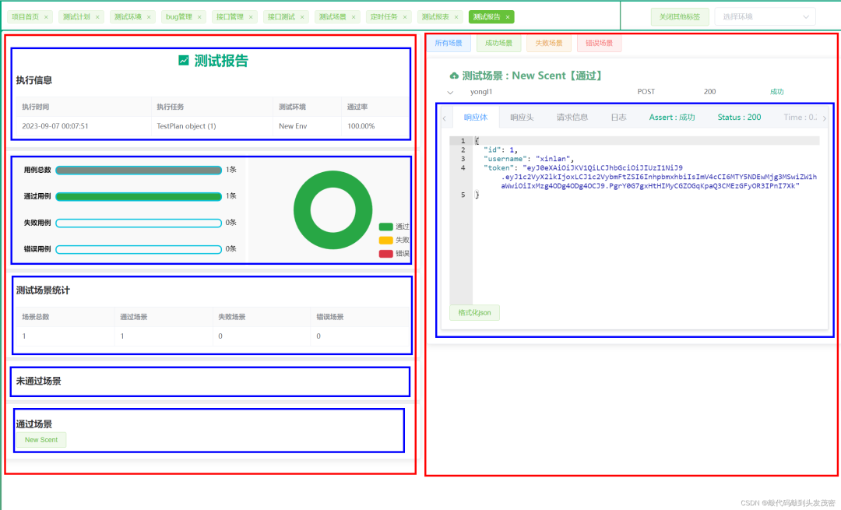The width and height of the screenshot is (841, 510).
Task: Close the 接口测试 tab with its x icon
Action: point(302,17)
